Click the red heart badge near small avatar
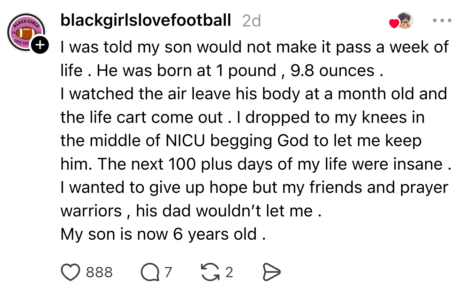The width and height of the screenshot is (463, 296). click(x=394, y=24)
